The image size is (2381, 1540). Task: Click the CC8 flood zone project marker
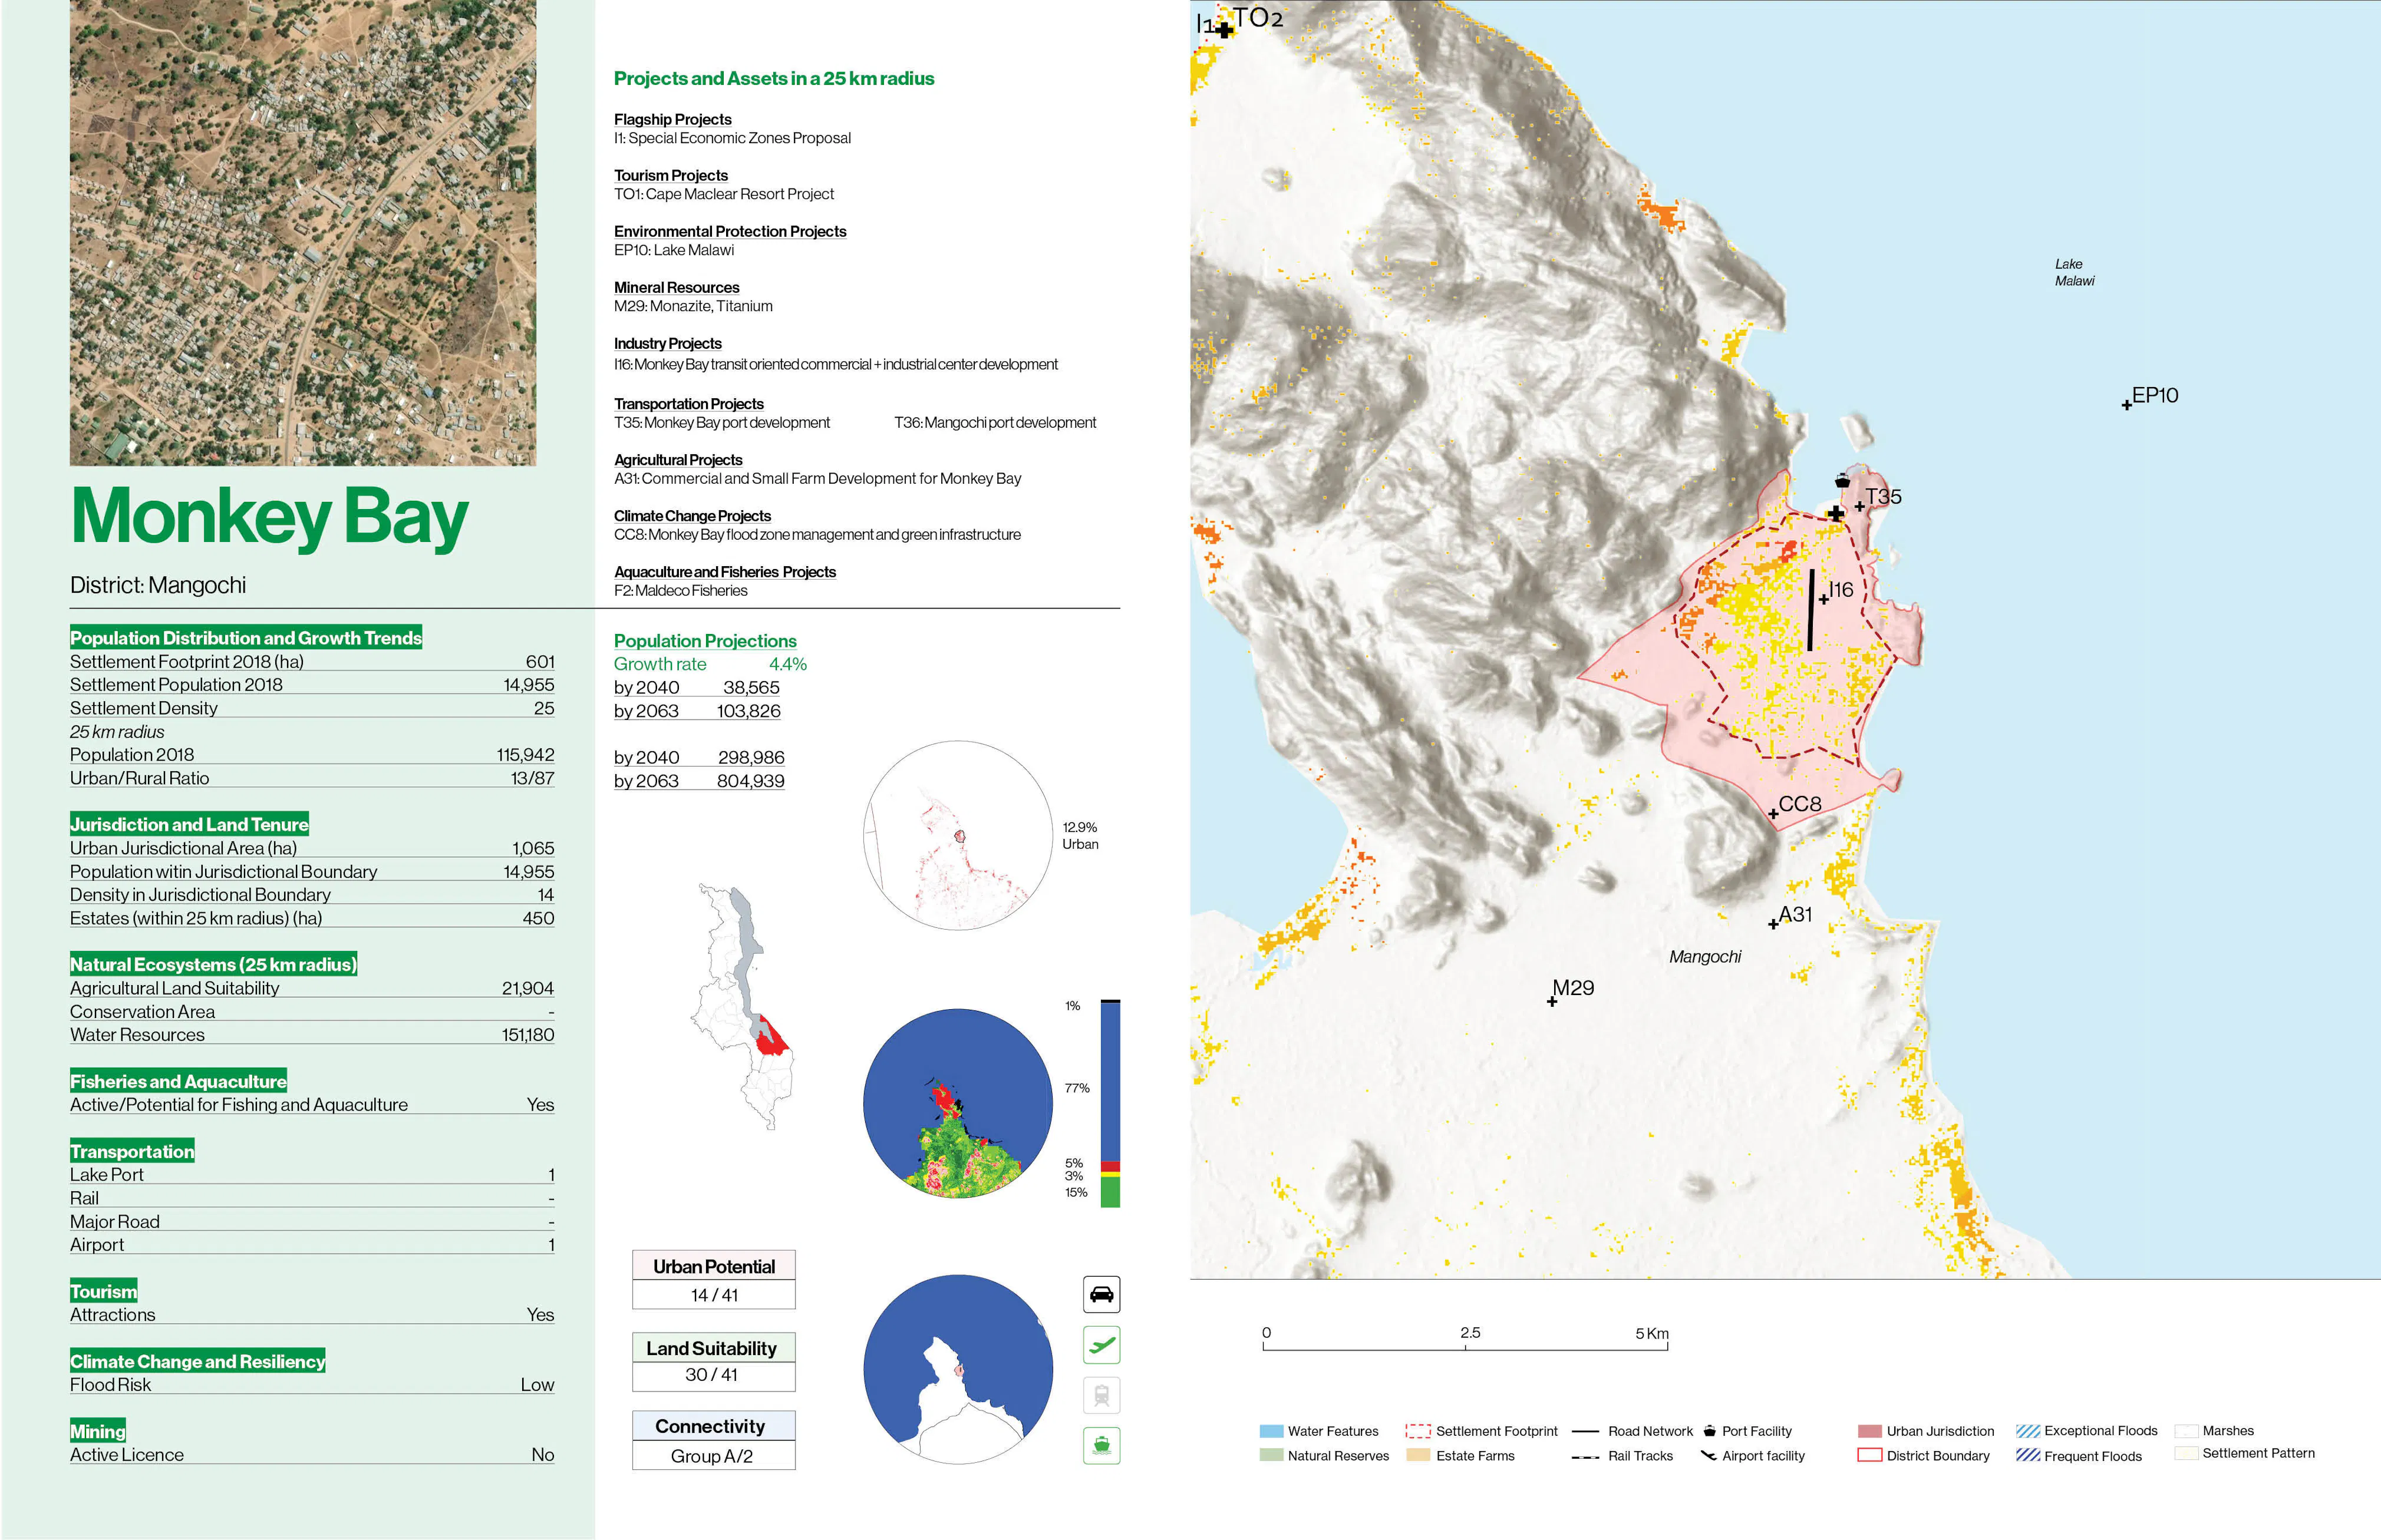1774,816
